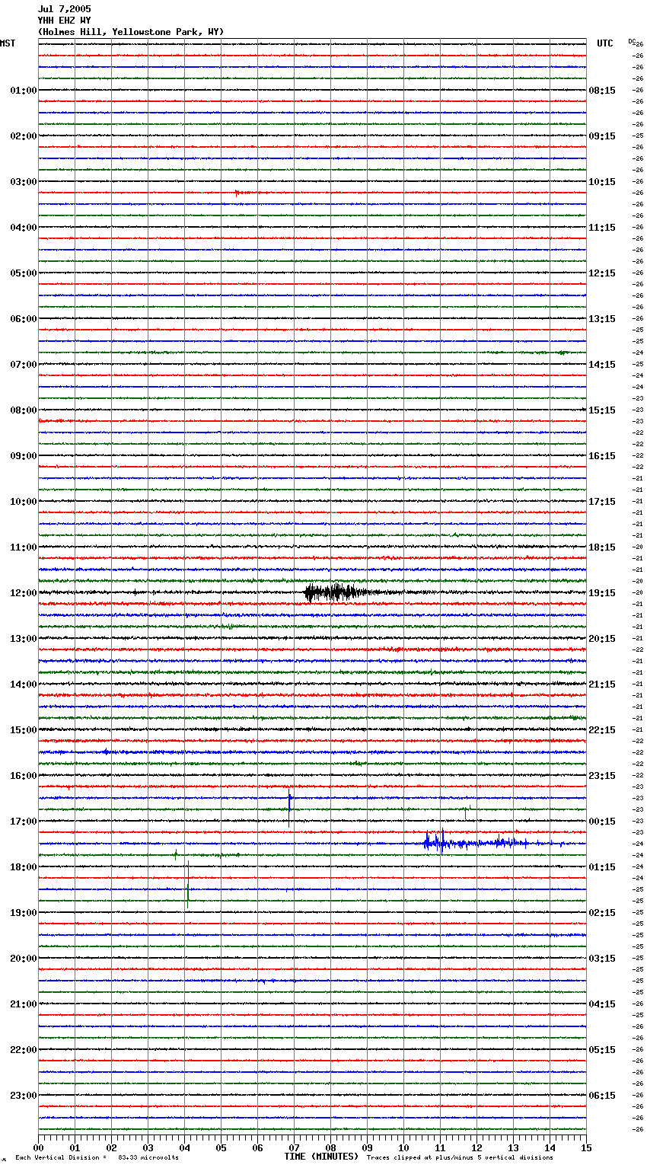Click the 02:15 UTC time label
Viewport: 647px width, 1168px height.
click(602, 913)
